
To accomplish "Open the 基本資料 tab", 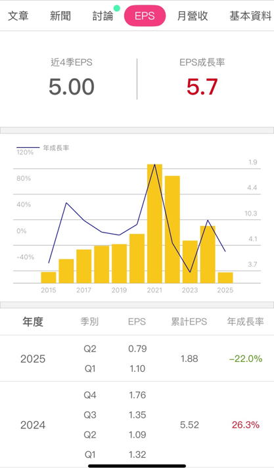I will 250,16.
